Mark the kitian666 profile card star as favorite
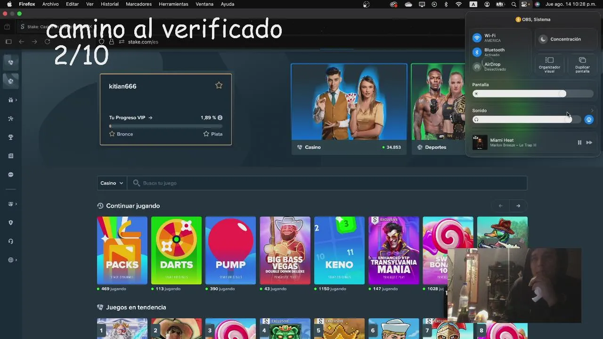Screen dimensions: 603x339 pos(219,85)
